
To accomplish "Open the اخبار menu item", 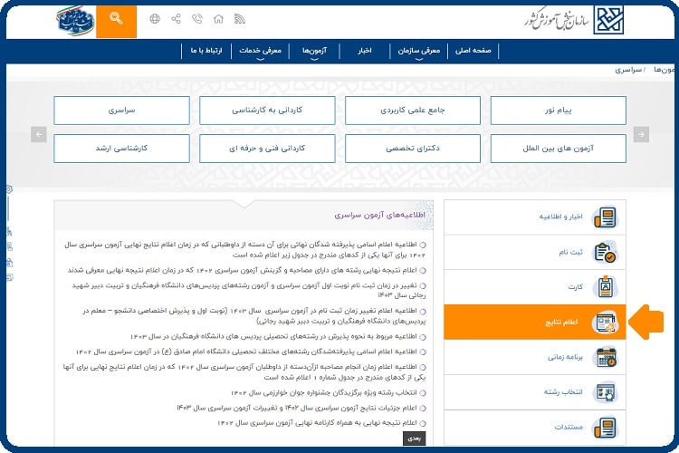I will (x=364, y=51).
